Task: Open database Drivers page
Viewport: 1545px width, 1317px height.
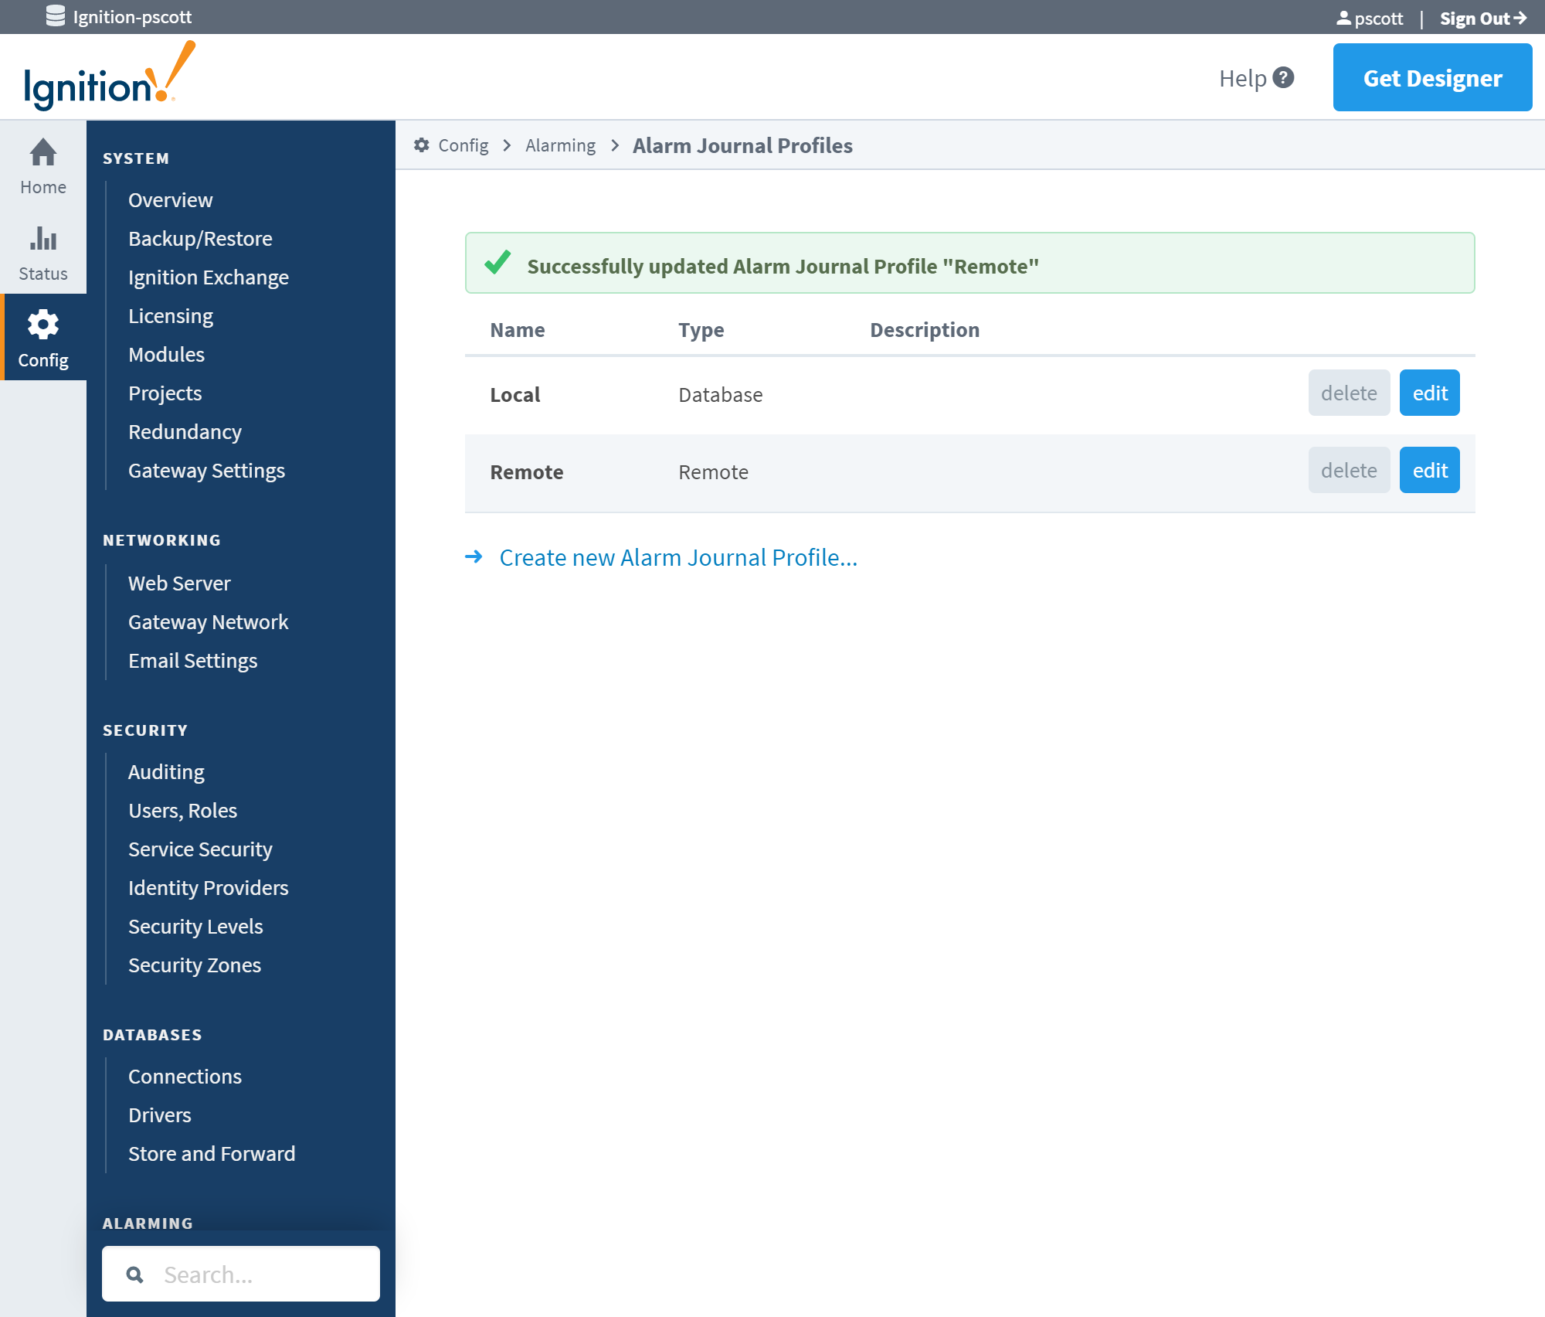Action: (159, 1115)
